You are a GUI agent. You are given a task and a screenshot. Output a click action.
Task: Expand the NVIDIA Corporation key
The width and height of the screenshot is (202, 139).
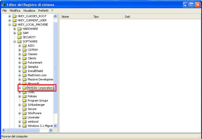[x=20, y=88]
